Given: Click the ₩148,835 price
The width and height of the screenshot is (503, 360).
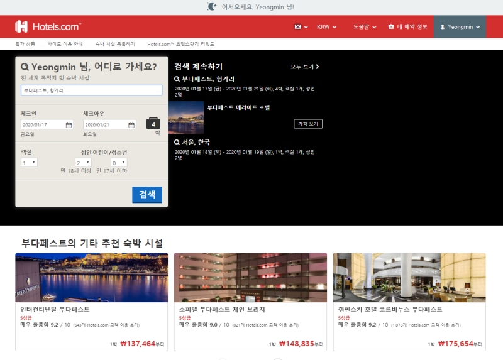Looking at the screenshot, I should 296,344.
